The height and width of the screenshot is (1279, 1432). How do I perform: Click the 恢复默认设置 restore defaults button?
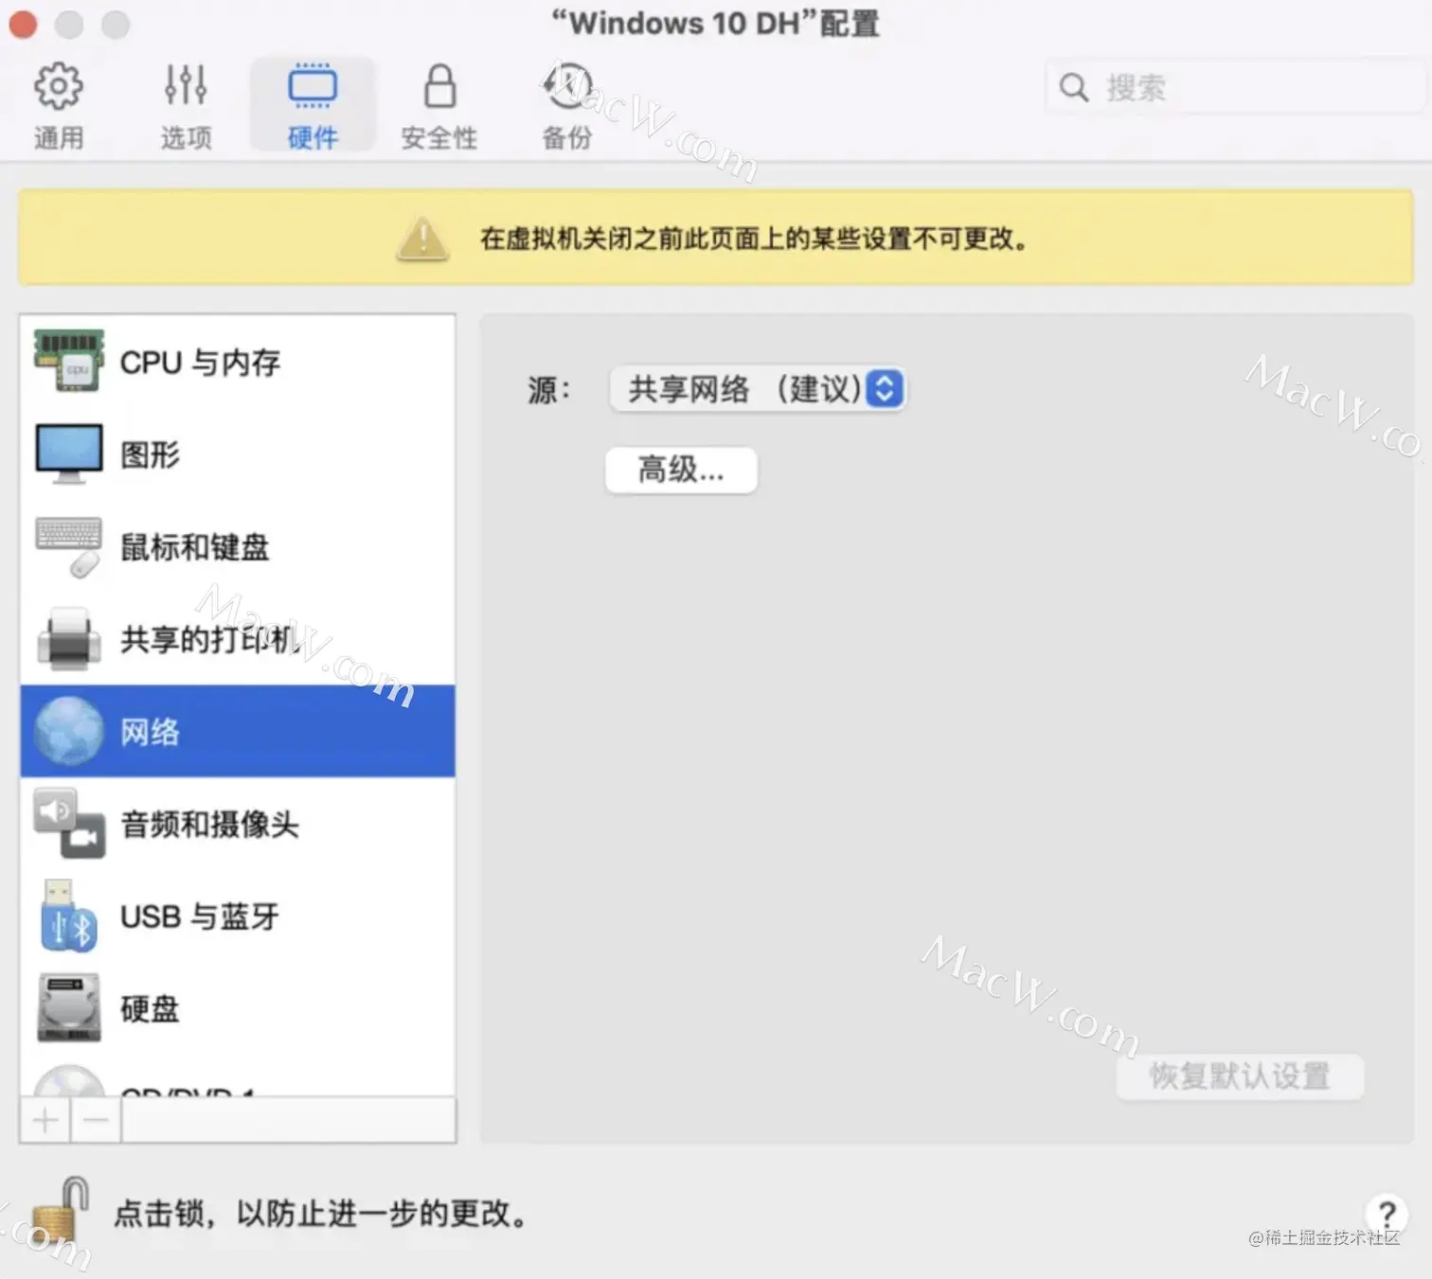point(1240,1076)
